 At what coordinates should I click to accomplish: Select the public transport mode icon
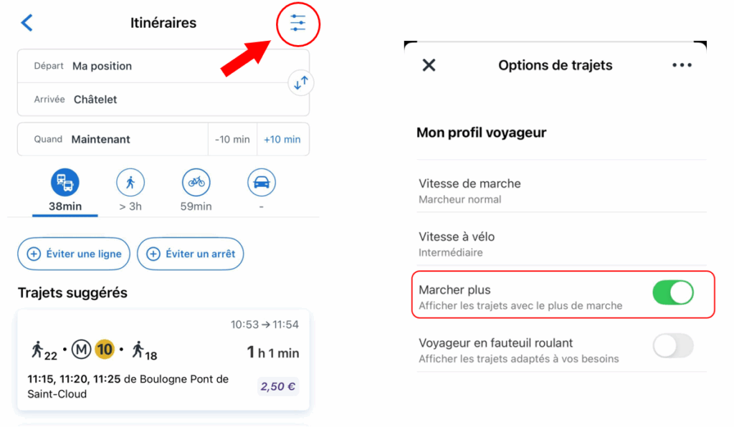(65, 183)
